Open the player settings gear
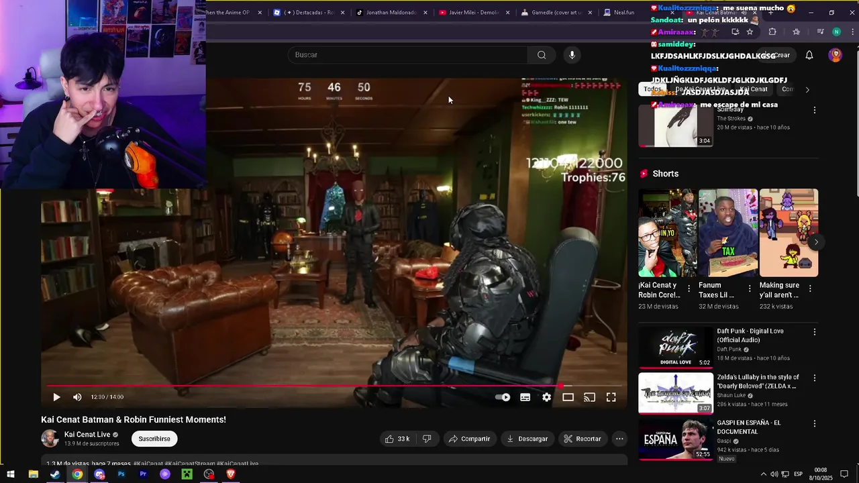859x483 pixels. click(547, 397)
